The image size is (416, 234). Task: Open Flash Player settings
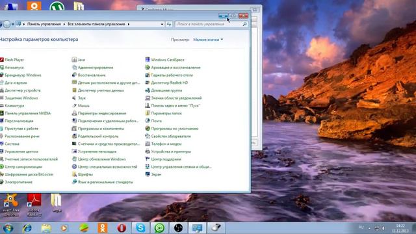pyautogui.click(x=12, y=60)
